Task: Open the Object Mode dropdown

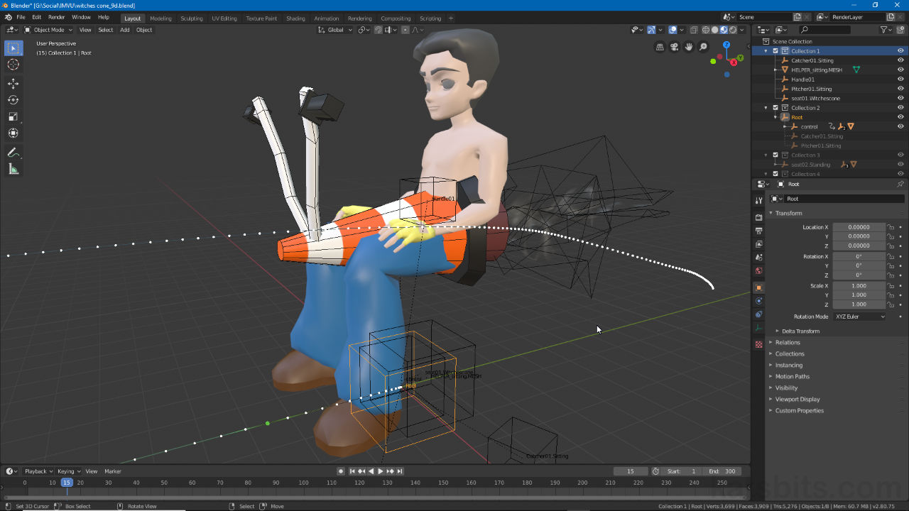Action: [48, 30]
